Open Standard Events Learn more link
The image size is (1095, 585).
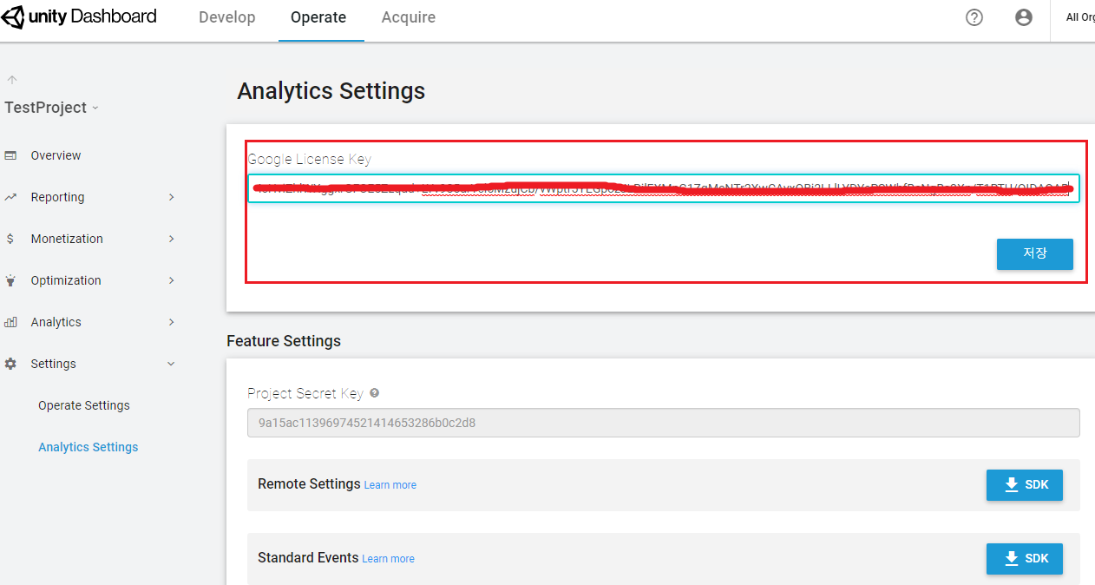[x=388, y=559]
